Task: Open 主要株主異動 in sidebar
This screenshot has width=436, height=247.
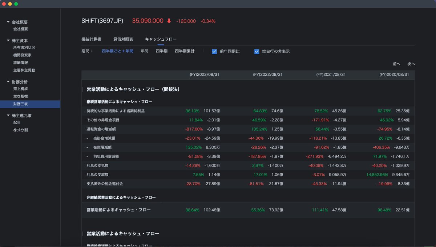Action: [x=24, y=70]
